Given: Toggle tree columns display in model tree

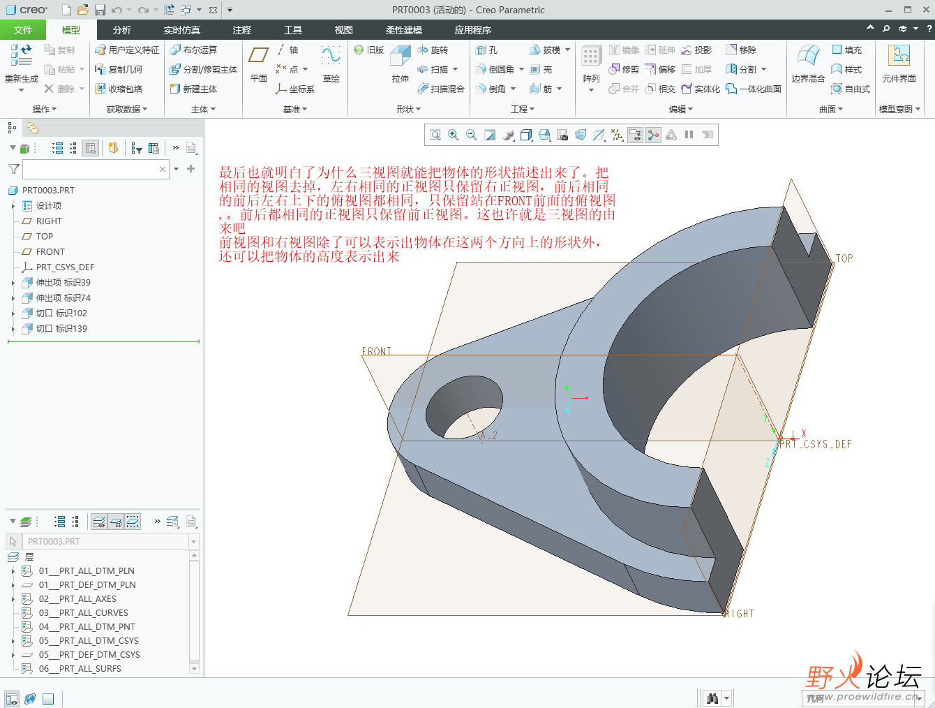Looking at the screenshot, I should [90, 148].
